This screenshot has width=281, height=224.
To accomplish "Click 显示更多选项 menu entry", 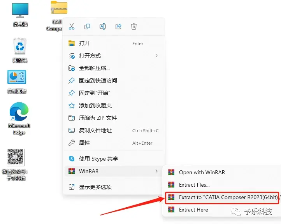I will point(114,187).
